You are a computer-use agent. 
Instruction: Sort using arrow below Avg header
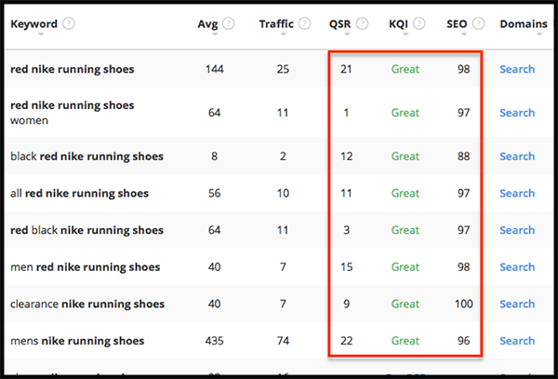[x=215, y=34]
